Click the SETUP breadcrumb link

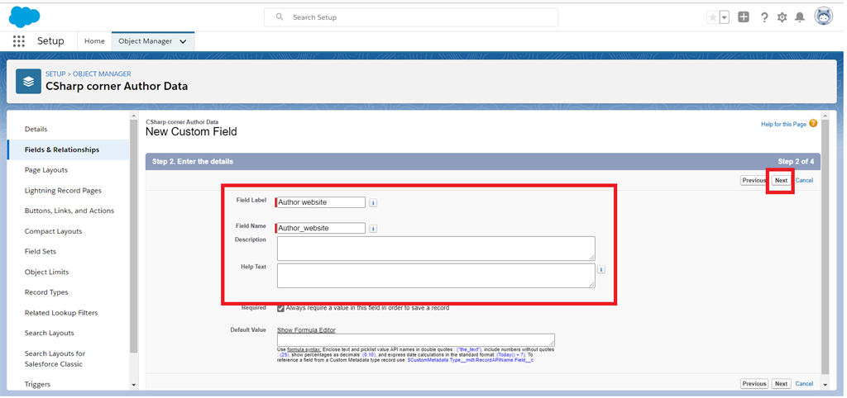[55, 73]
